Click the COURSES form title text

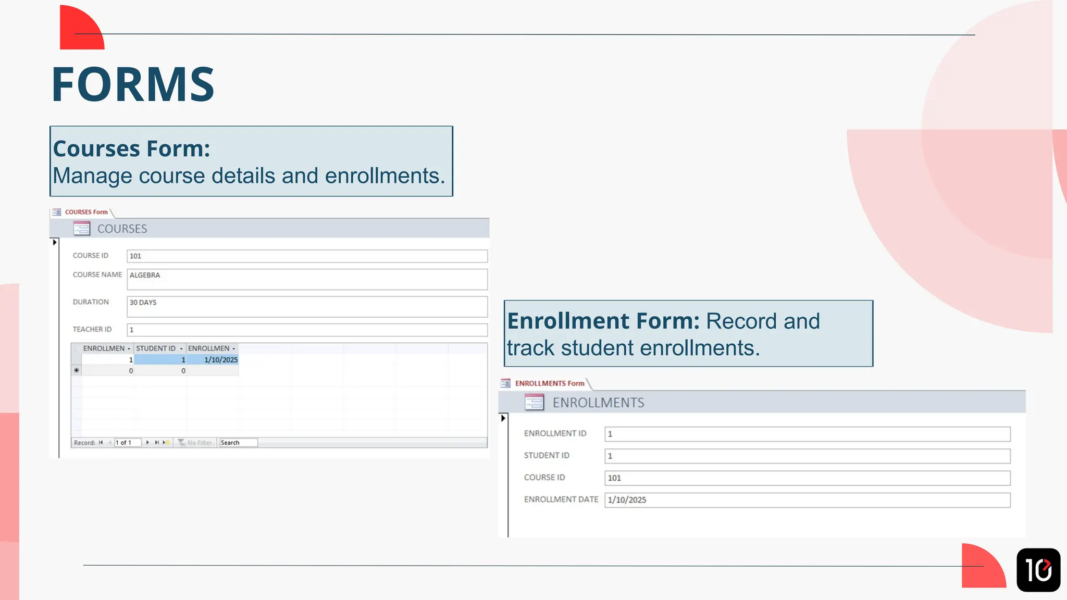122,229
